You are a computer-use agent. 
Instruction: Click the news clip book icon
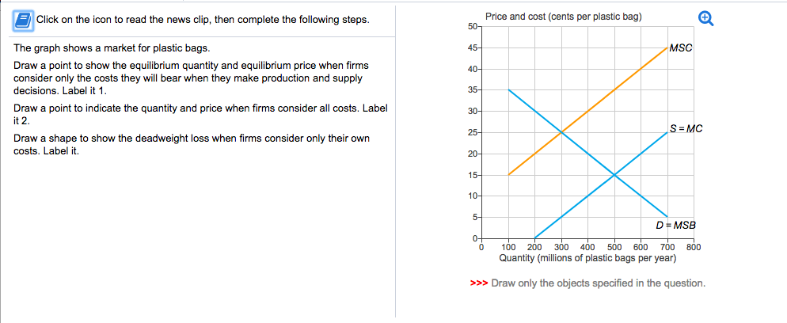pos(24,18)
